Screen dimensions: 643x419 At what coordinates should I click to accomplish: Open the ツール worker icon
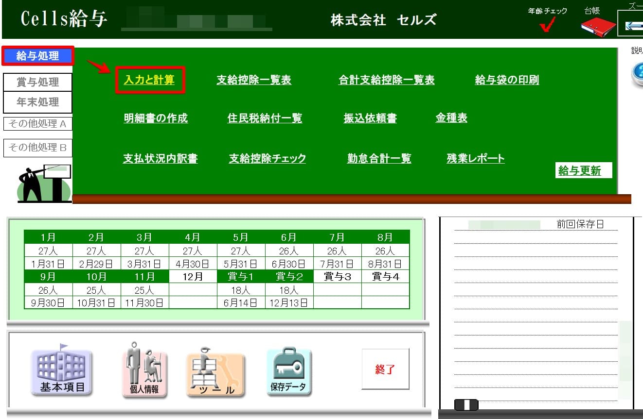[216, 373]
